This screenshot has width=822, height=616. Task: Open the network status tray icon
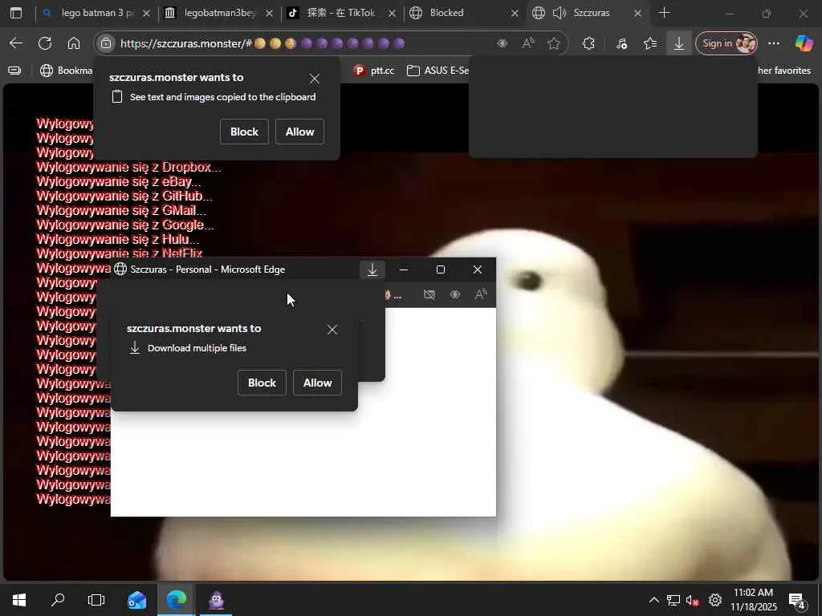pos(673,600)
